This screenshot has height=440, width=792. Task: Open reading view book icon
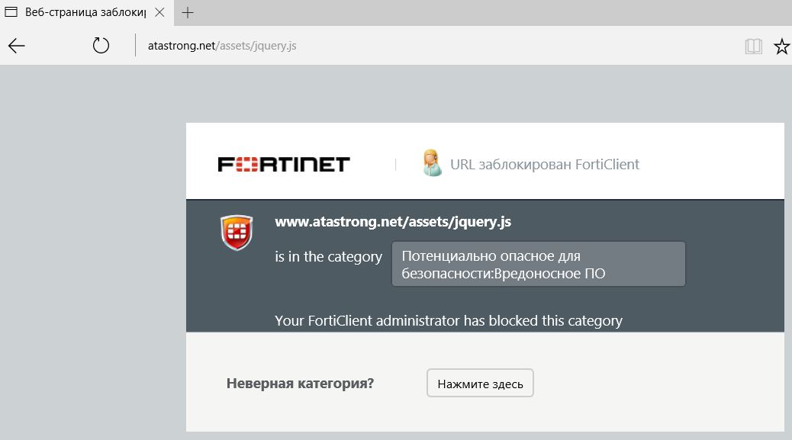[x=754, y=47]
